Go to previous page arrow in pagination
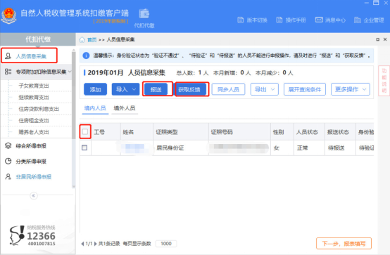Screen dimensions: 390x255 point(82,244)
